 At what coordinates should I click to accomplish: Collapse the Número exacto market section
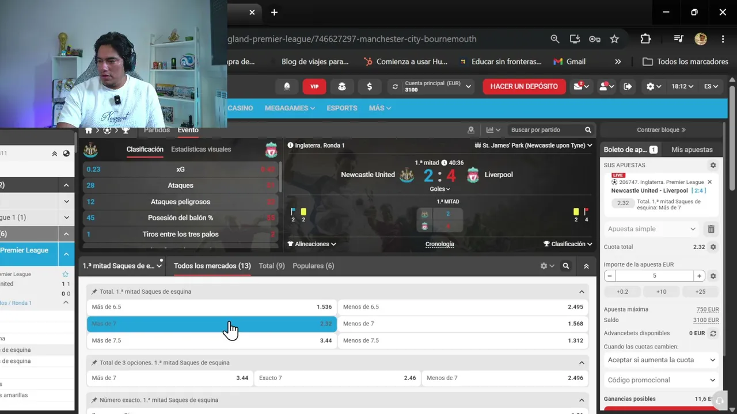[x=582, y=400]
